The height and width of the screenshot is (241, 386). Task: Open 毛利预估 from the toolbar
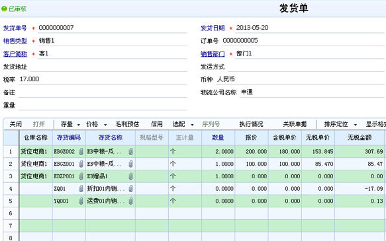tap(127, 124)
